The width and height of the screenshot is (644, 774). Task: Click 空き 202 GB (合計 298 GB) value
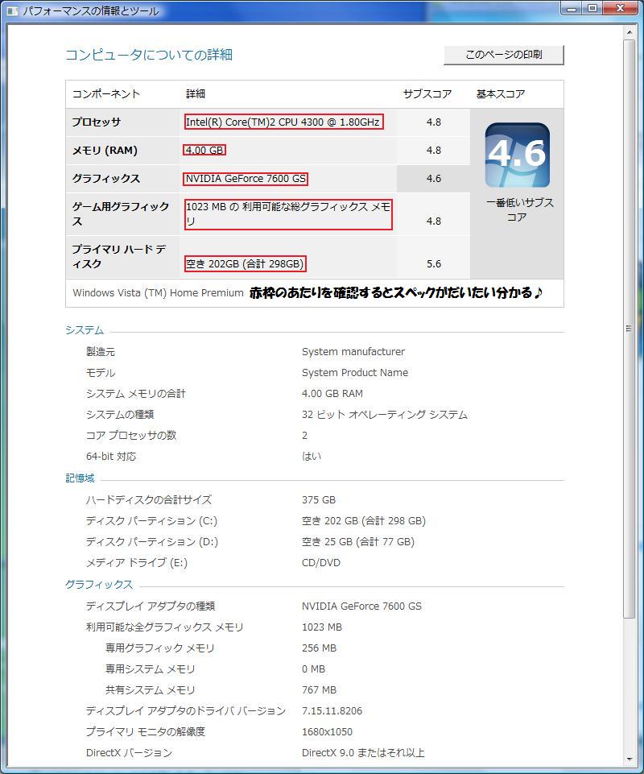364,521
